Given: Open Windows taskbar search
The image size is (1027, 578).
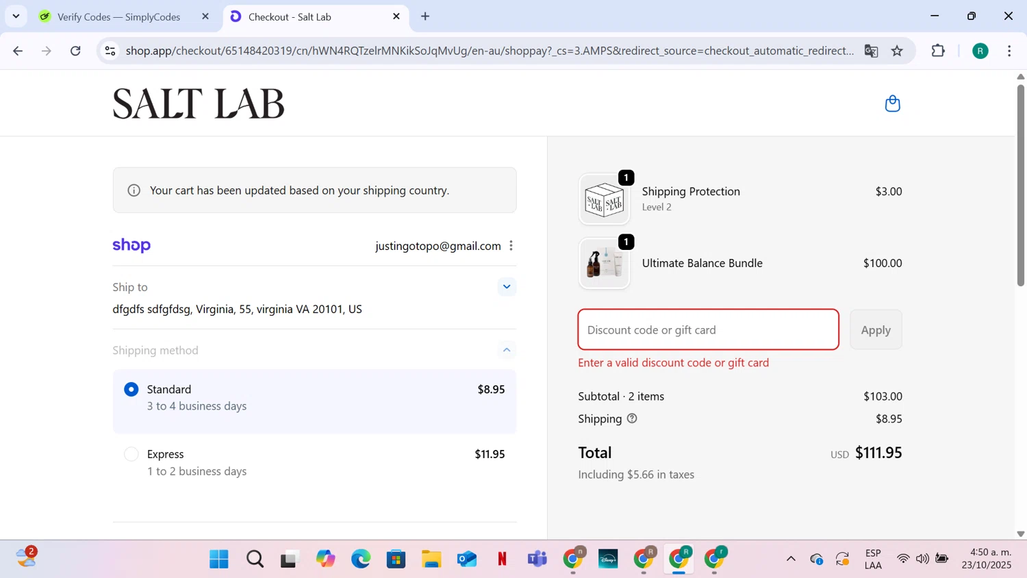Looking at the screenshot, I should 255,559.
